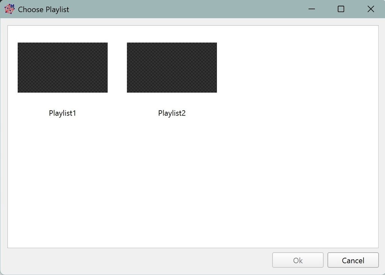Close the Choose Playlist window
This screenshot has height=275, width=385.
371,9
